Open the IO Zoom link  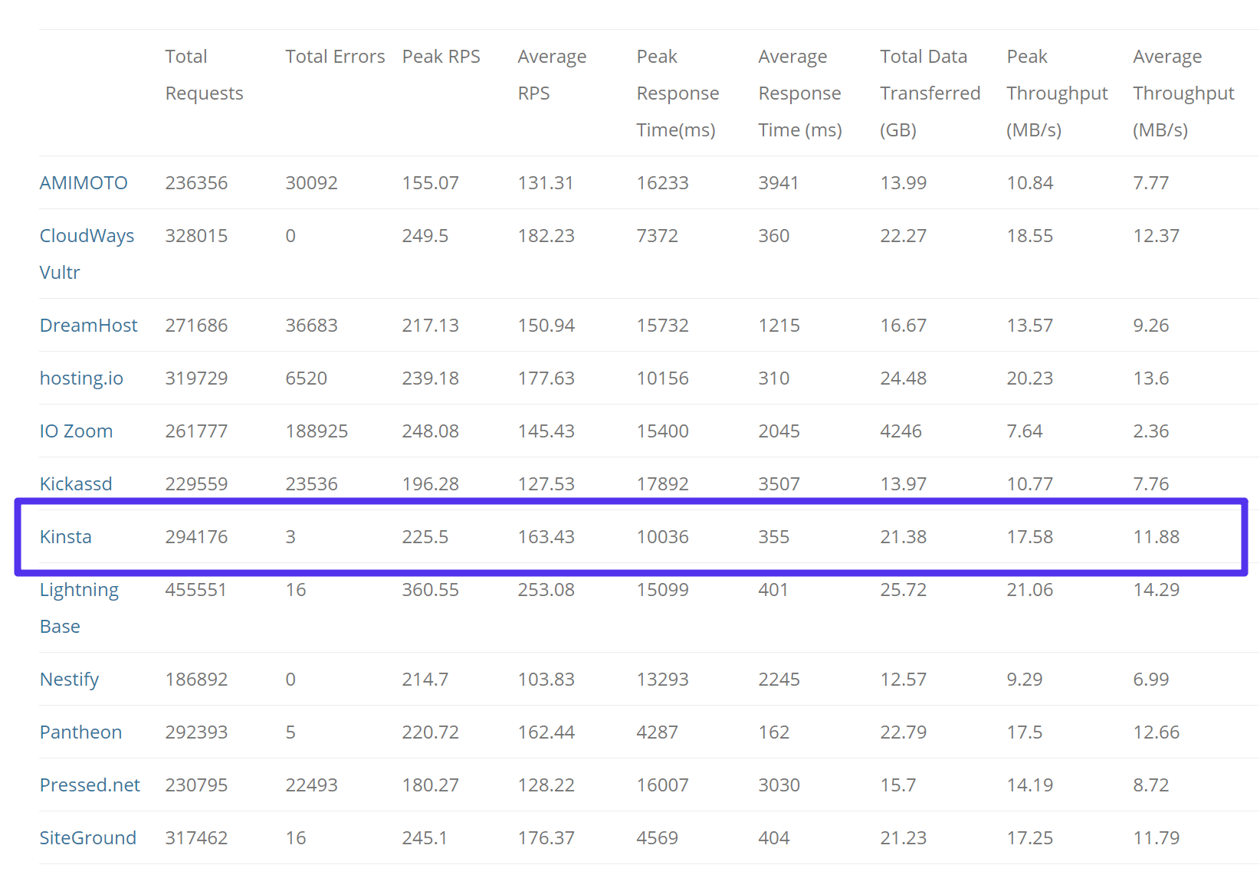[x=76, y=431]
